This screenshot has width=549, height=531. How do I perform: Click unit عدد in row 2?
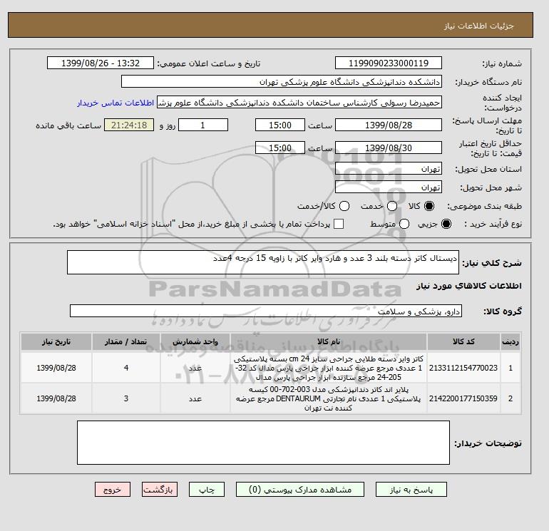point(195,398)
